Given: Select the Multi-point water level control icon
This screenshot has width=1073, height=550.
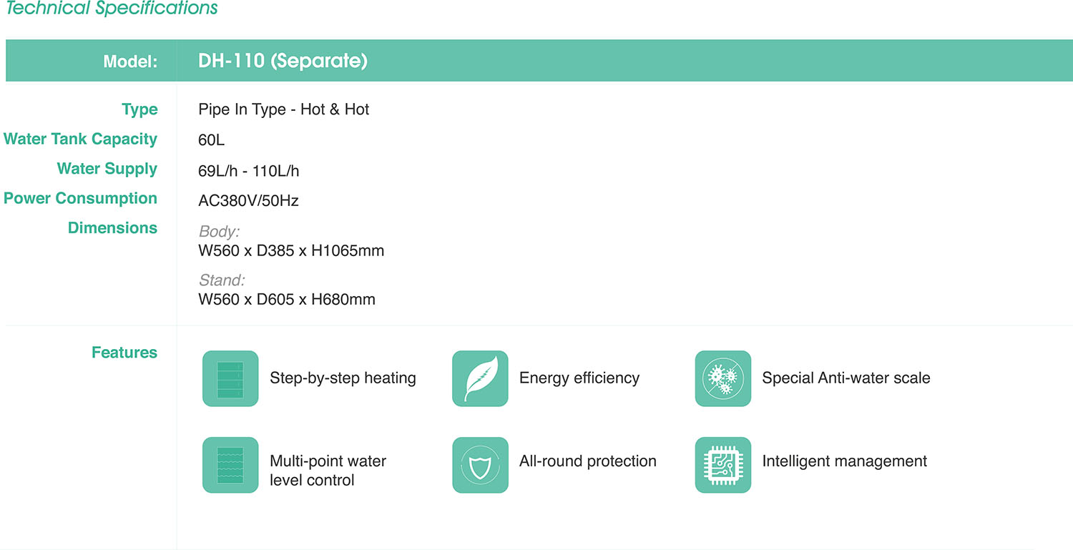Looking at the screenshot, I should (230, 465).
